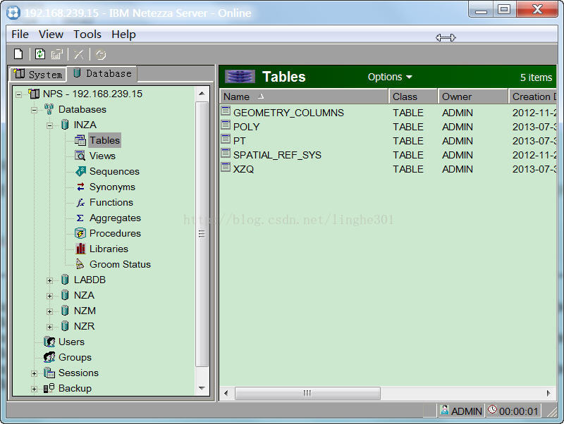564x424 pixels.
Task: Select the PT table row
Action: [x=388, y=141]
